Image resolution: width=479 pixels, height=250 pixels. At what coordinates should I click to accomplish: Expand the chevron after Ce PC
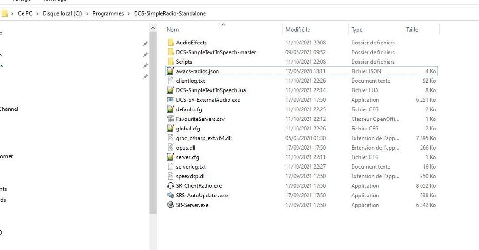point(37,14)
